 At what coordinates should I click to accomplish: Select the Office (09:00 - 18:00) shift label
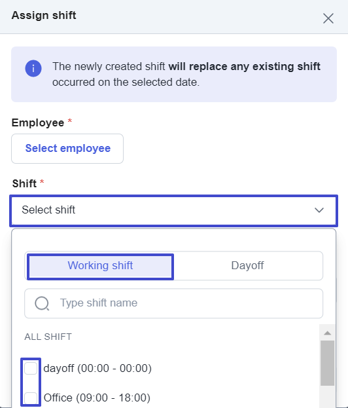click(97, 398)
